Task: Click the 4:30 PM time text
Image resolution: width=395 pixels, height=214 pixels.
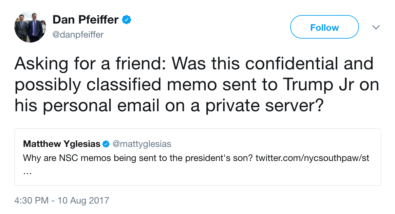Action: tap(31, 200)
